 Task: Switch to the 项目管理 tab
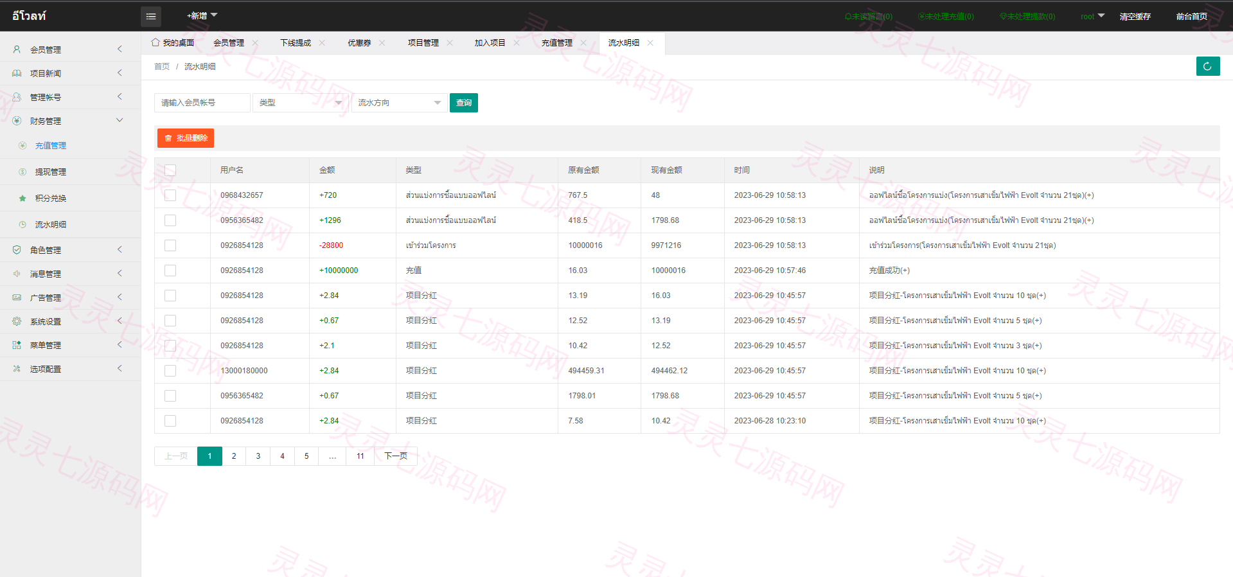423,43
